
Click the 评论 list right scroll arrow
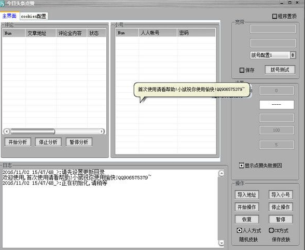click(101, 132)
